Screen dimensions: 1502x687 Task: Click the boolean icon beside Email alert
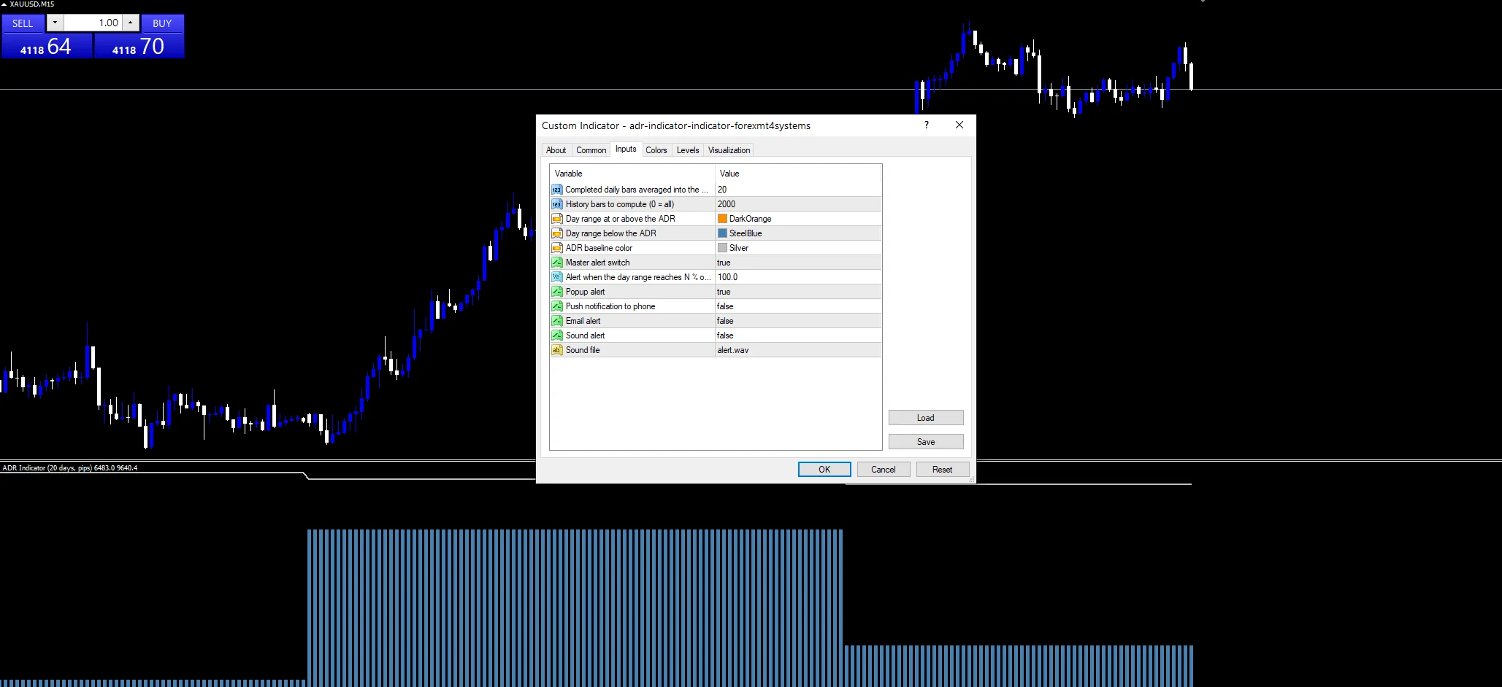pos(557,321)
